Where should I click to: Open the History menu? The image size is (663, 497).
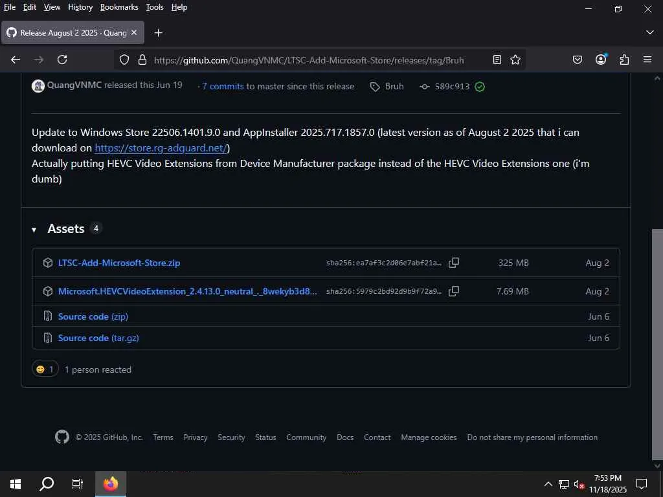pyautogui.click(x=80, y=7)
